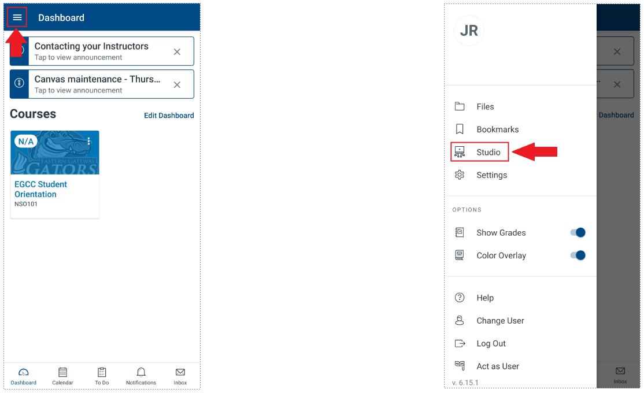Click the Help question mark icon
Screen dimensions: 644x393
tap(460, 298)
